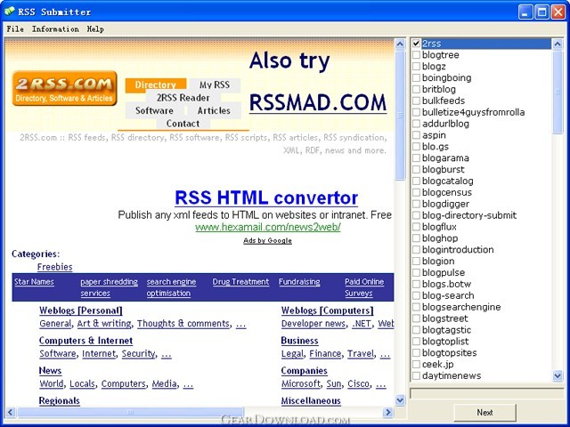
Task: Open the Star Names link
Action: pyautogui.click(x=34, y=282)
